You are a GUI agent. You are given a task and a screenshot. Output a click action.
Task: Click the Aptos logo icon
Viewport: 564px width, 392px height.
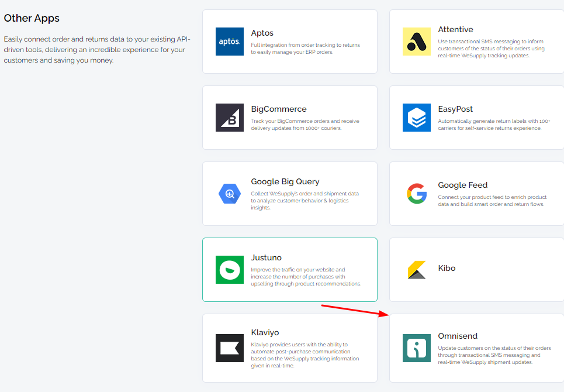tap(230, 42)
